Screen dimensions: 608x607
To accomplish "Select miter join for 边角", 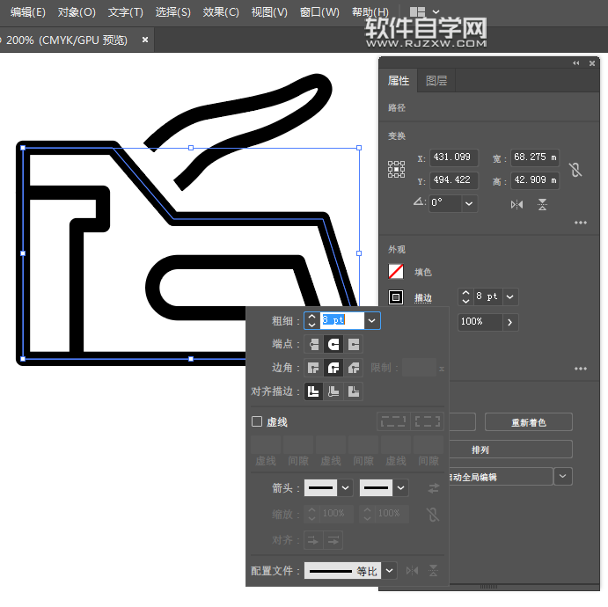I will tap(314, 368).
